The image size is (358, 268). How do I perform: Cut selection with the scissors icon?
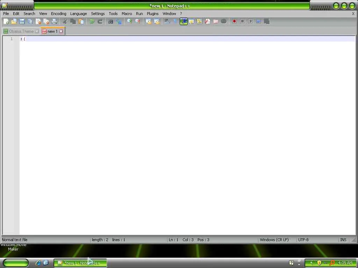65,21
